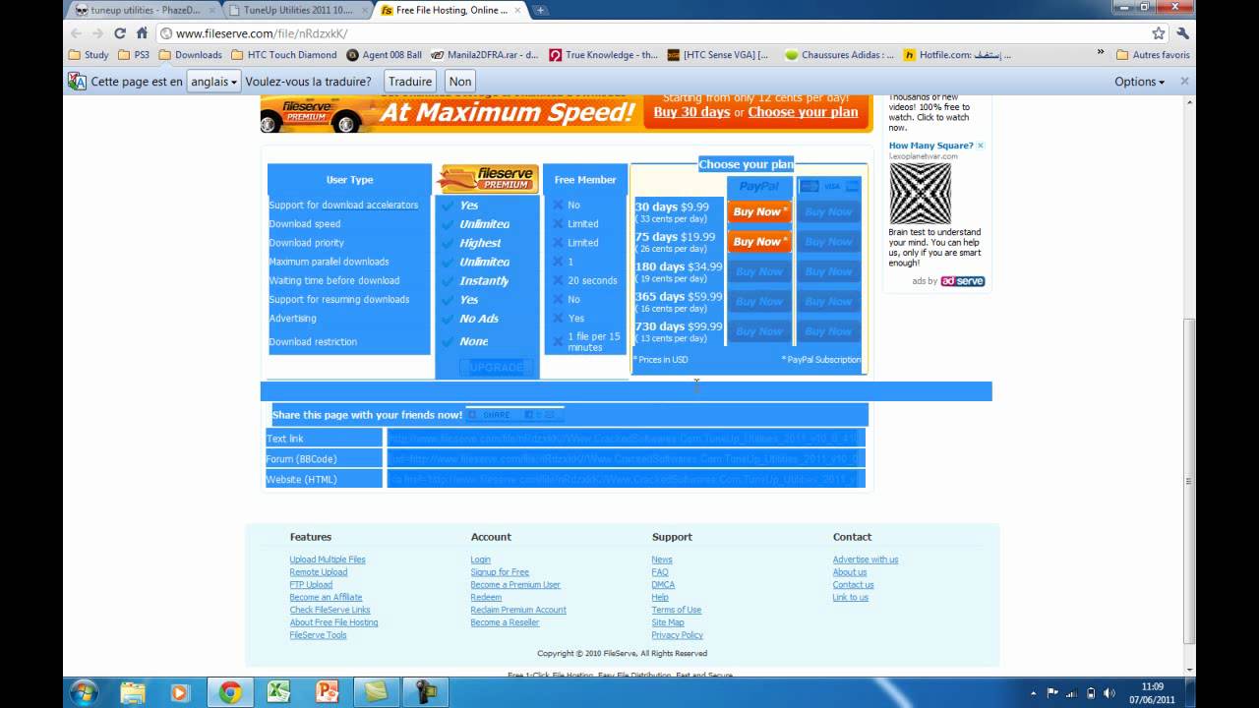The height and width of the screenshot is (708, 1259).
Task: Switch to the TuneUp Utilities 2011 tab
Action: coord(298,10)
